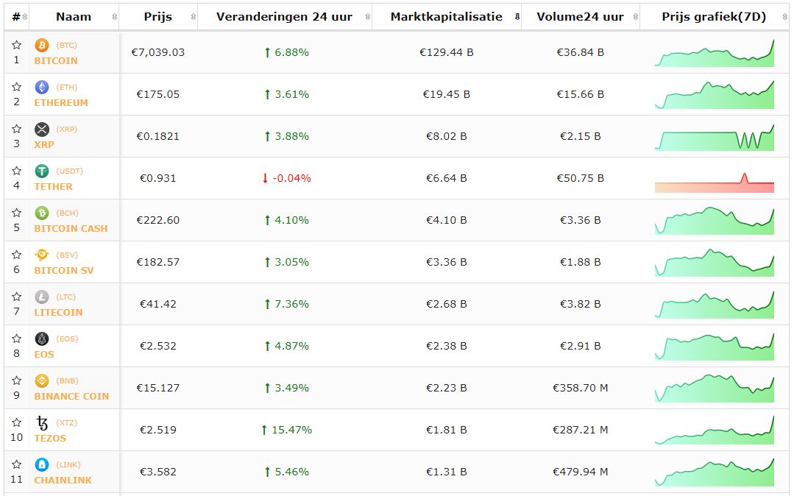Viewport: 794px width, 496px height.
Task: Toggle the favorite star for EOS
Action: [x=16, y=339]
